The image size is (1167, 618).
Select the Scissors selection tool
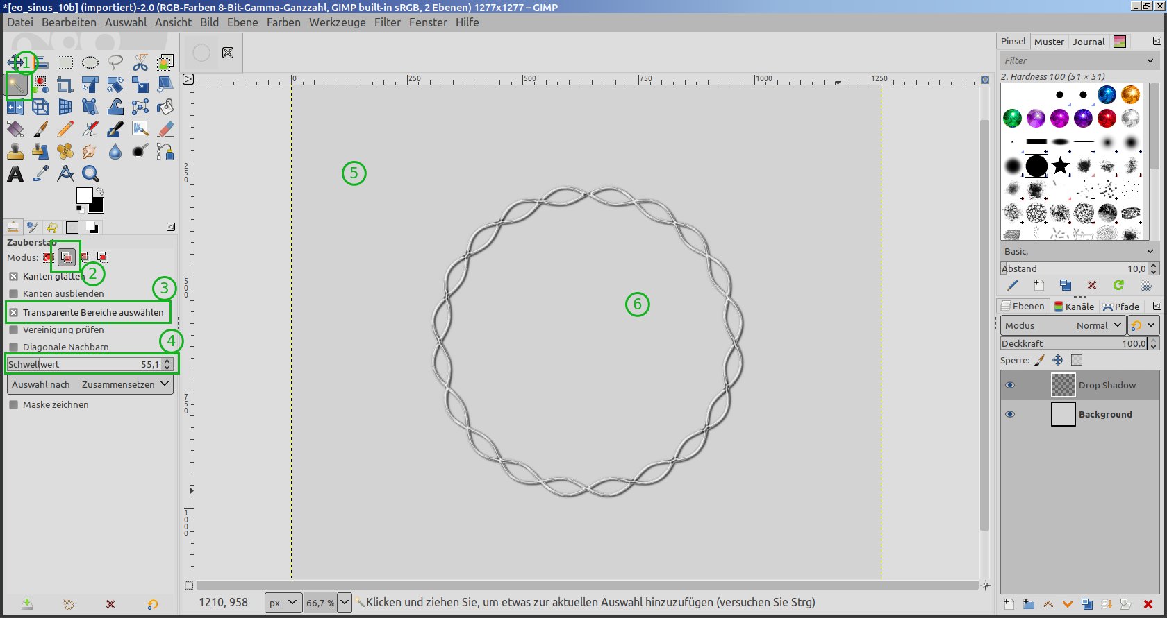point(140,63)
